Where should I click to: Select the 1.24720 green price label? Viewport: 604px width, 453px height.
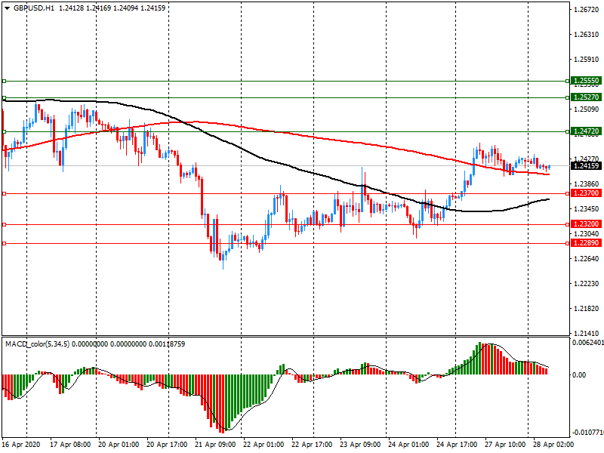(586, 131)
